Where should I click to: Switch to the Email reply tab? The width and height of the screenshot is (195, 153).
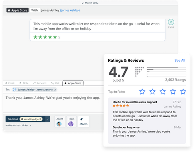tap(10, 83)
